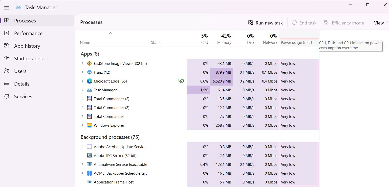Screen dimensions: 389x187
Task: Click the Apps (8) group heading
Action: pyautogui.click(x=90, y=54)
